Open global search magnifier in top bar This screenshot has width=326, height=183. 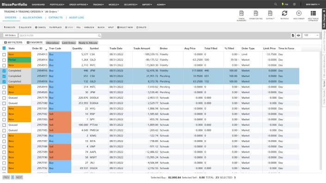[x=276, y=4]
